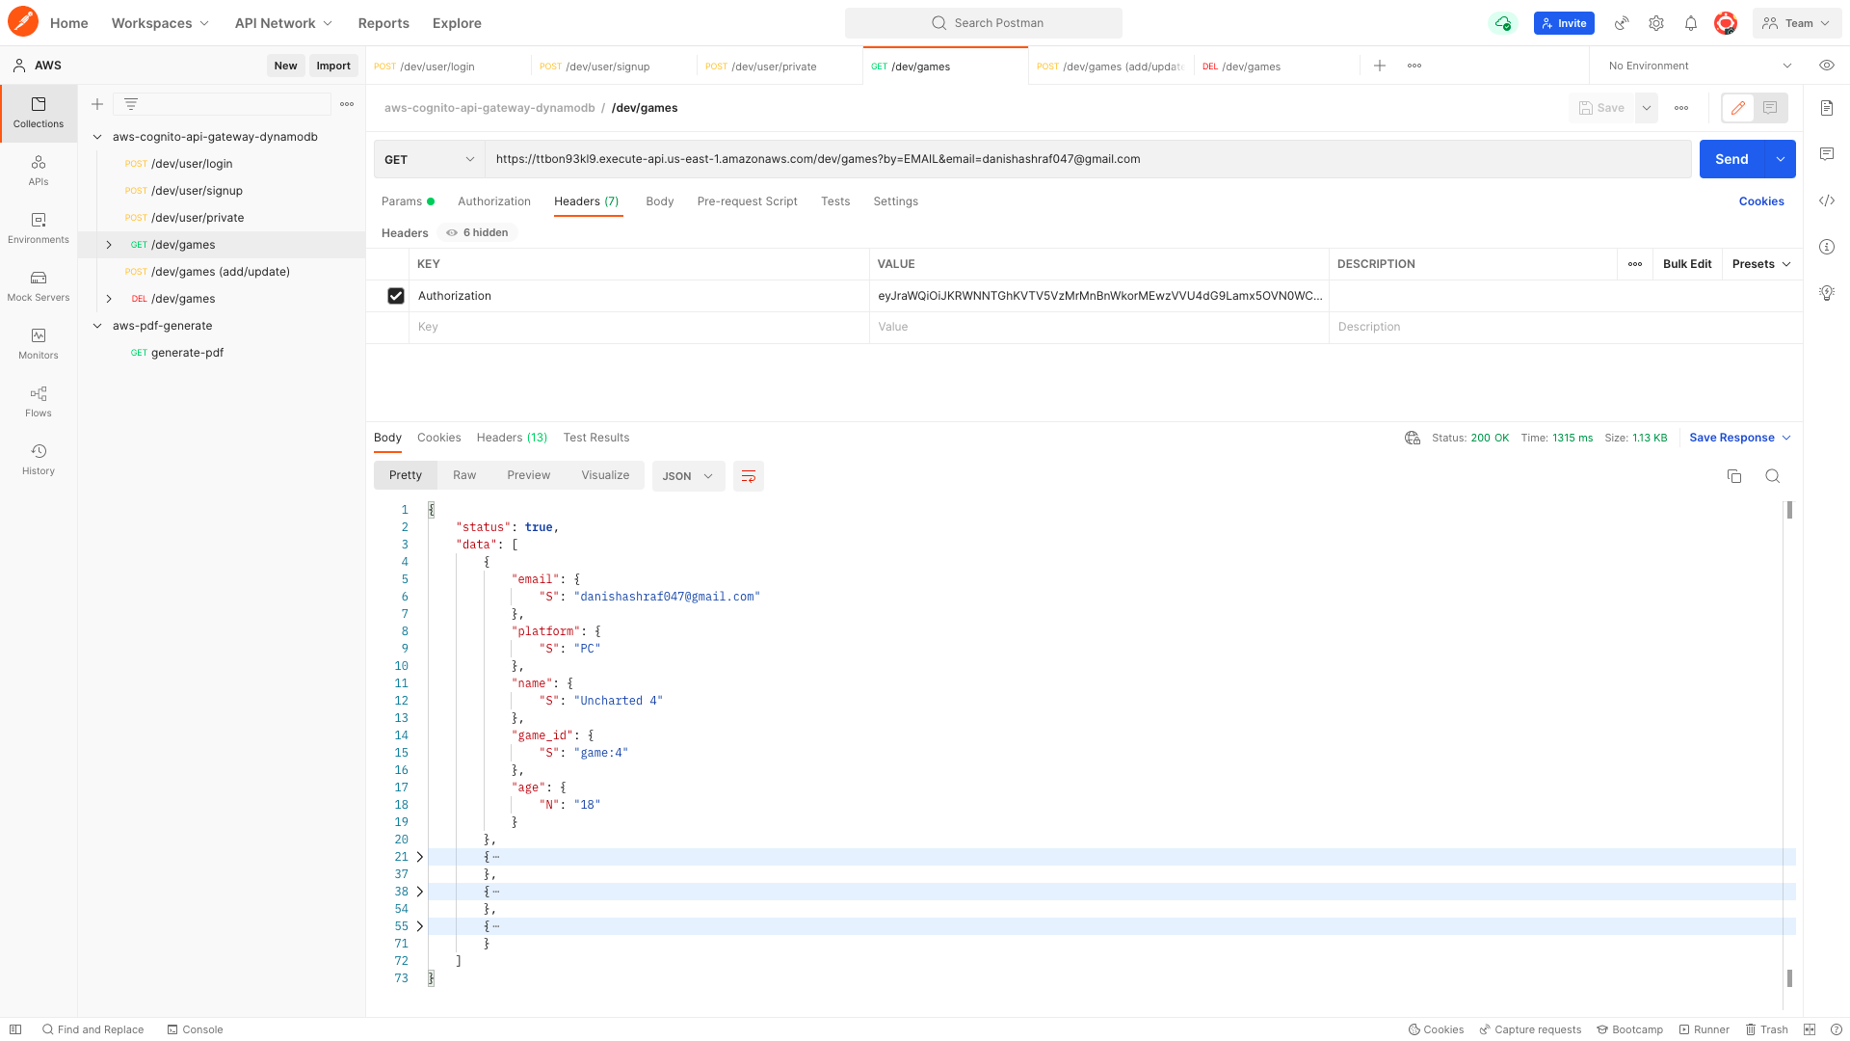
Task: Open Mock Servers in the sidebar
Action: [39, 285]
